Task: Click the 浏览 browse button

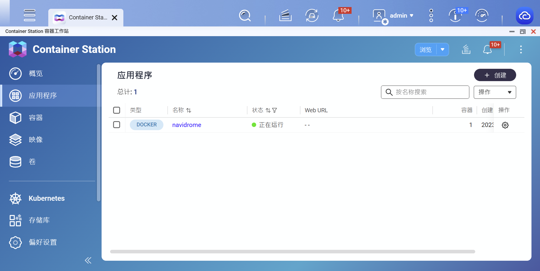Action: (426, 50)
